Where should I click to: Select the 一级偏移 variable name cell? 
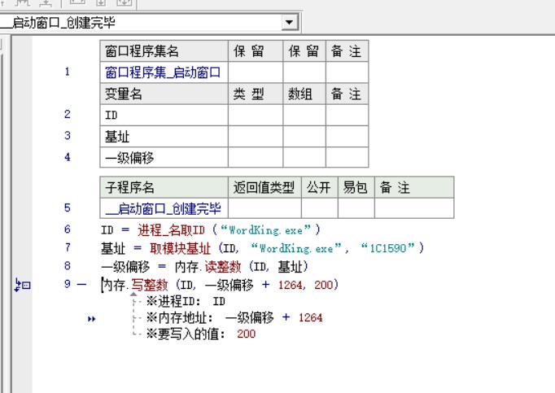[164, 157]
